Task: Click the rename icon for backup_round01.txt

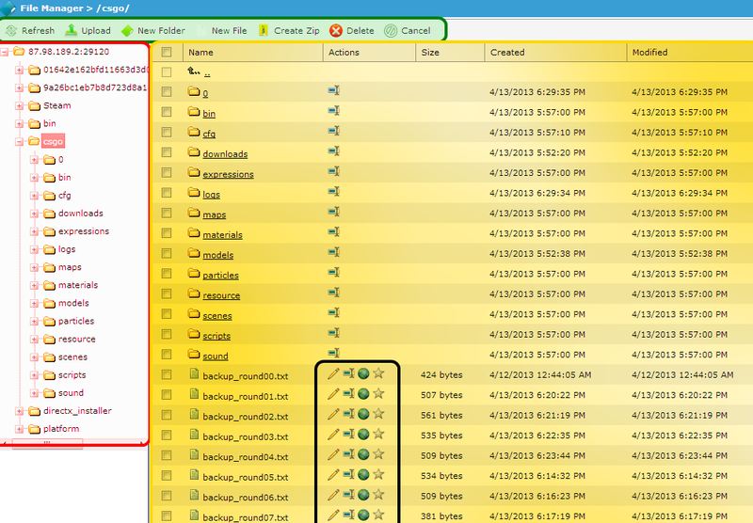Action: (348, 394)
